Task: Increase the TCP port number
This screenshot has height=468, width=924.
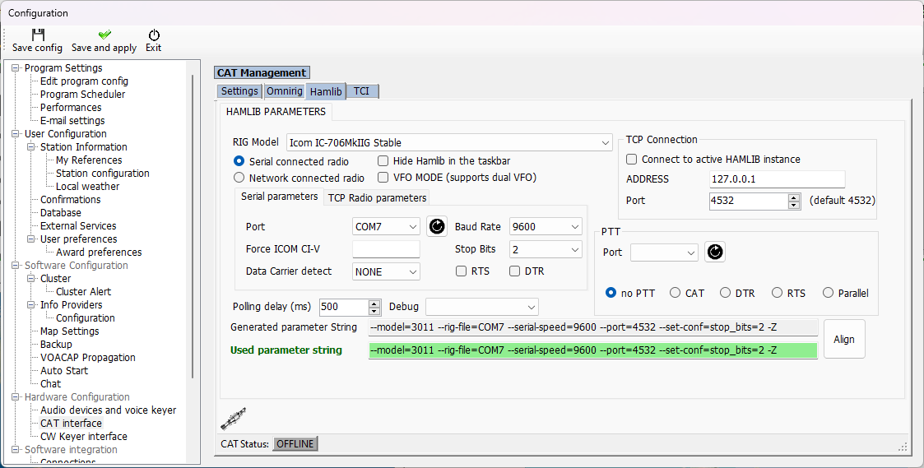Action: point(794,197)
